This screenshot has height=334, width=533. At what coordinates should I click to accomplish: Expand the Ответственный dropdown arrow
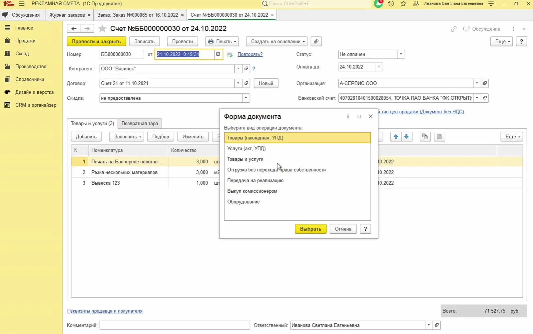(429, 325)
